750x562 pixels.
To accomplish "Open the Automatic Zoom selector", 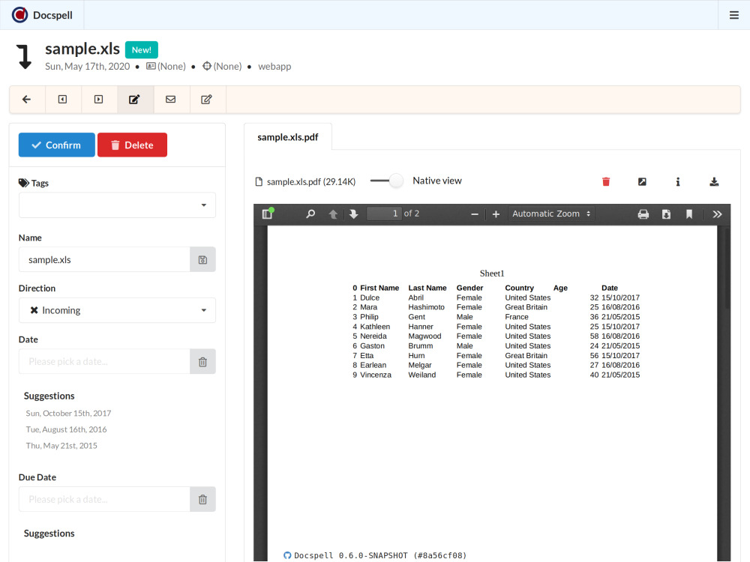I will [551, 214].
